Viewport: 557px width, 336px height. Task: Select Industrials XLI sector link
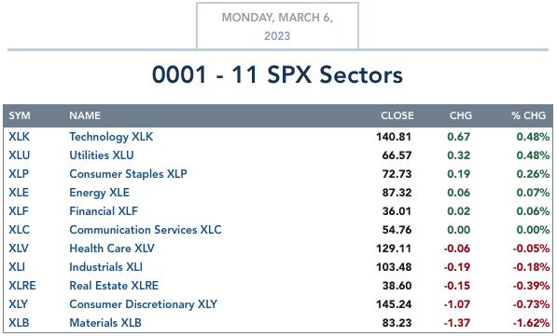105,267
